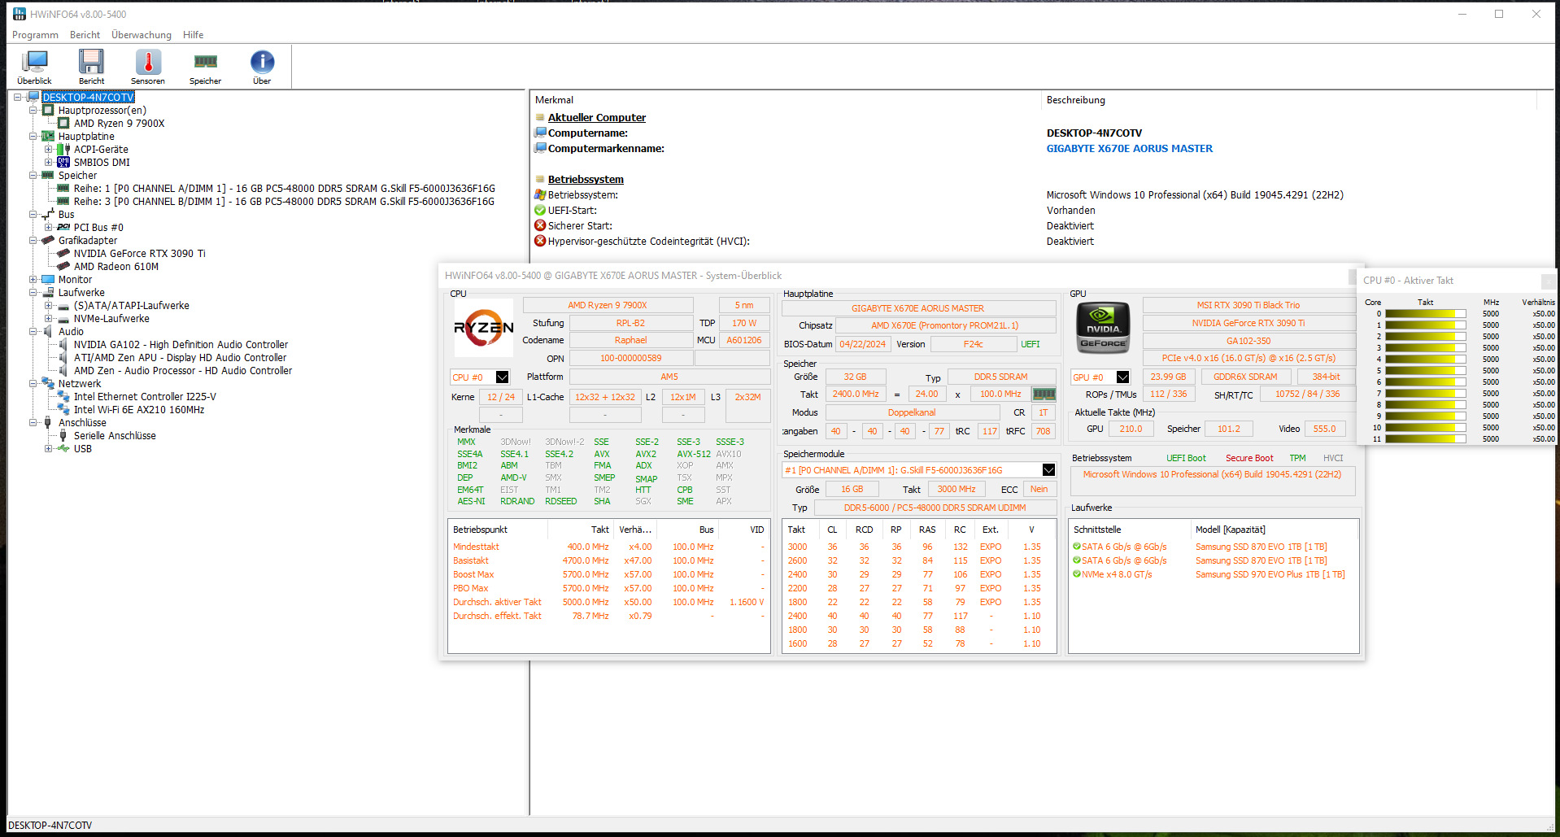1560x837 pixels.
Task: Expand the NVMe-Laufwerke node
Action: [48, 318]
